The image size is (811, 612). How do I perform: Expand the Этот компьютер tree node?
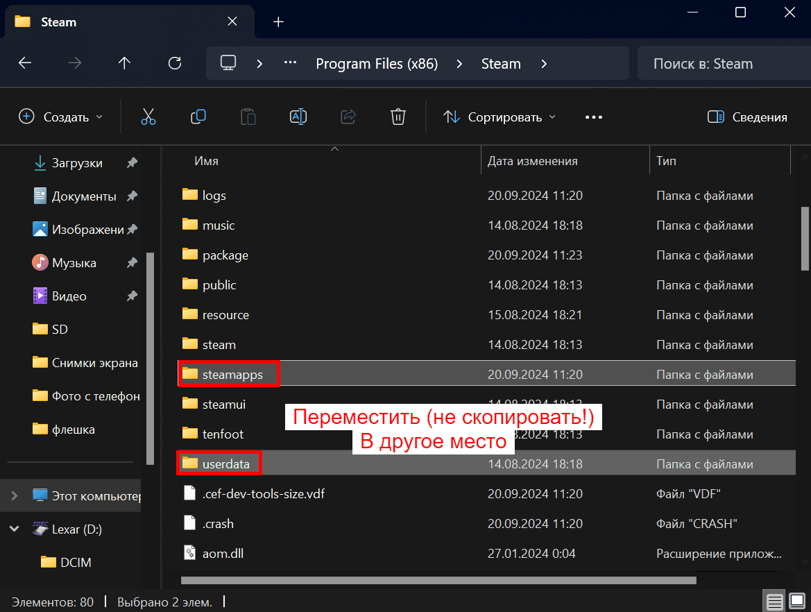(x=15, y=495)
